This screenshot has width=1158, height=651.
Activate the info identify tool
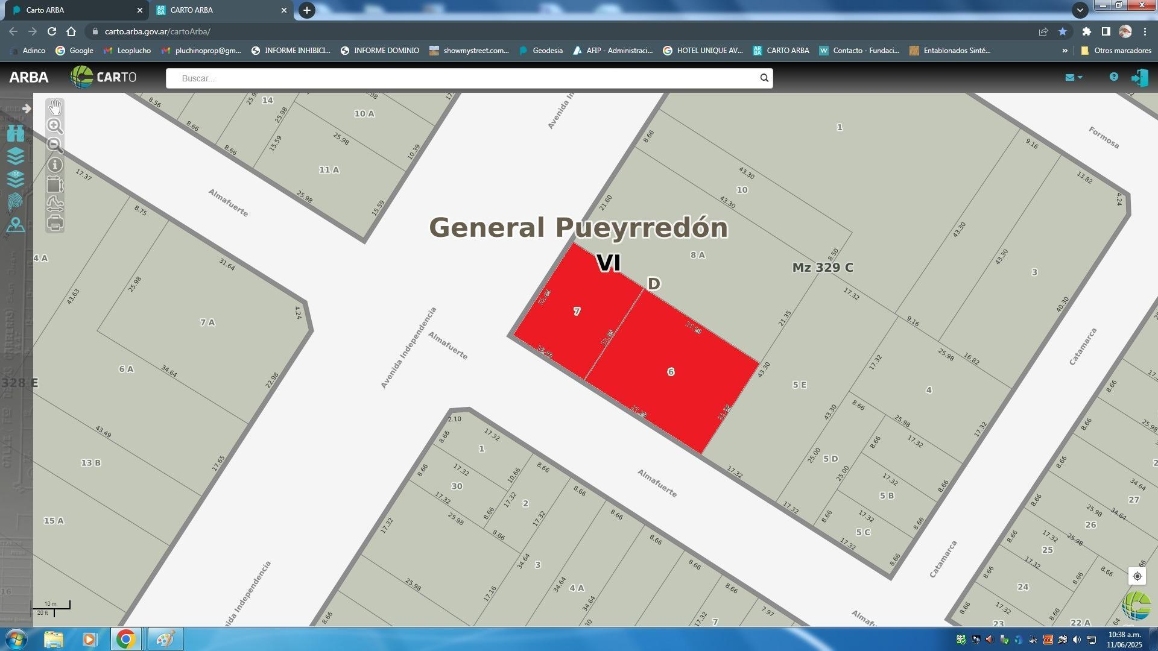(x=55, y=165)
